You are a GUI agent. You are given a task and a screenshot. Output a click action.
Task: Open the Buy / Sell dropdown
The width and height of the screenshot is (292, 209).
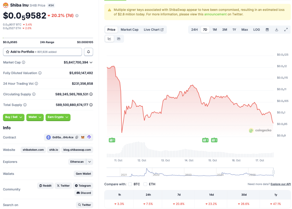click(13, 117)
